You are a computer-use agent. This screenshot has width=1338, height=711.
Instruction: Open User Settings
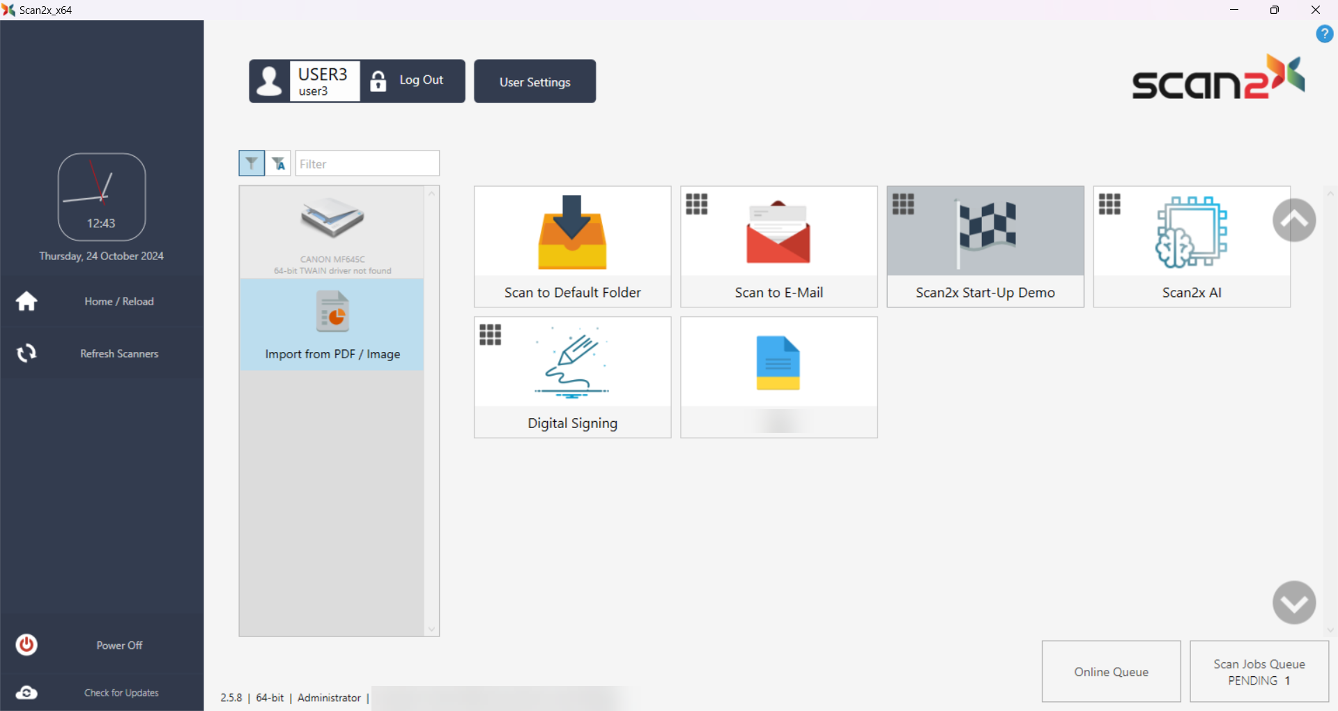(x=535, y=82)
